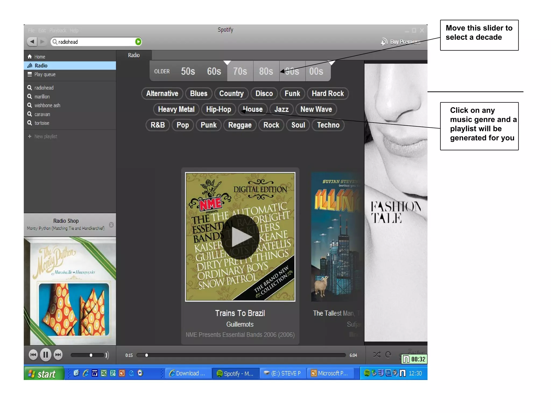Toggle the Funk genre
551x413 pixels.
coord(292,94)
